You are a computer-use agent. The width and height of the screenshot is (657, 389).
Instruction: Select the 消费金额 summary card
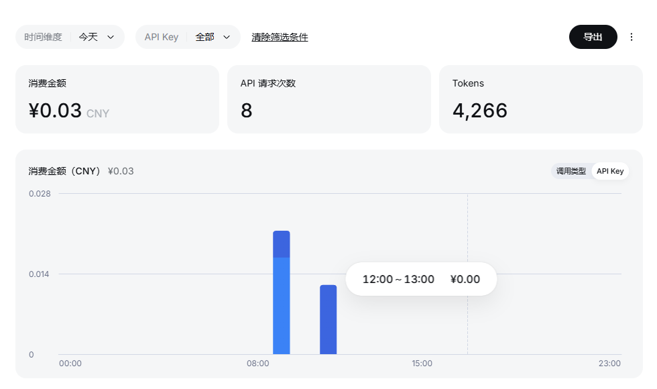click(117, 99)
